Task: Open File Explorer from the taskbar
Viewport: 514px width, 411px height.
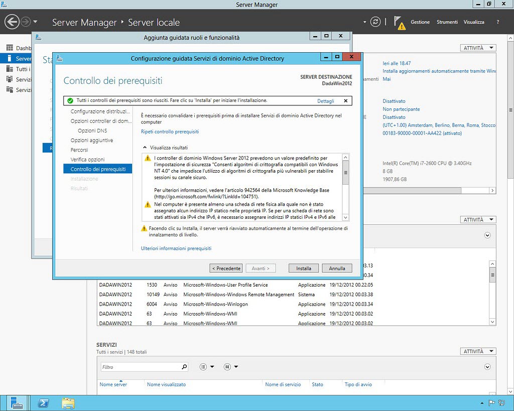Action: pos(68,403)
